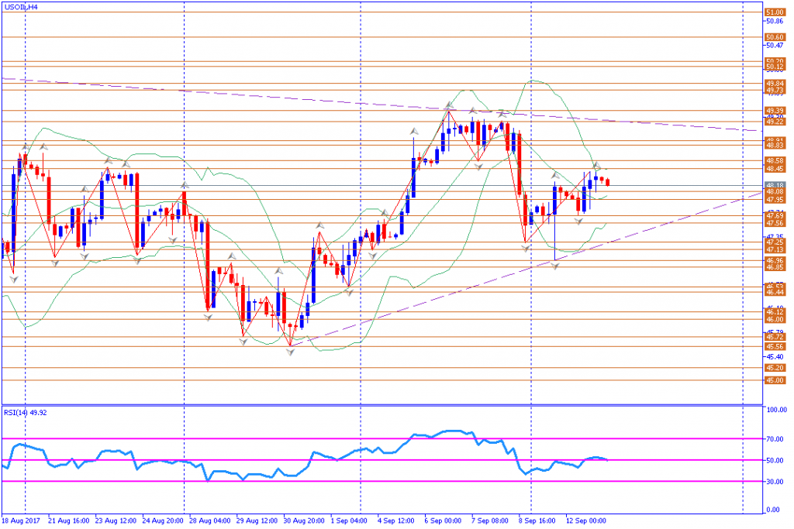The width and height of the screenshot is (794, 529).
Task: Select the 28 Aug 04:00 time label
Action: point(208,520)
